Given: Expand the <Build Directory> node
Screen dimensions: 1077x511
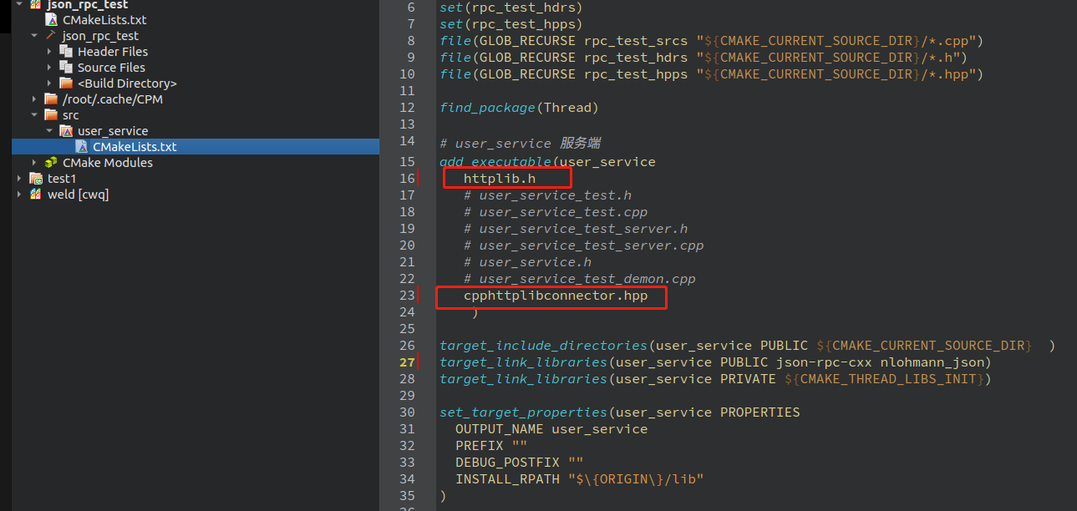Looking at the screenshot, I should coord(49,83).
